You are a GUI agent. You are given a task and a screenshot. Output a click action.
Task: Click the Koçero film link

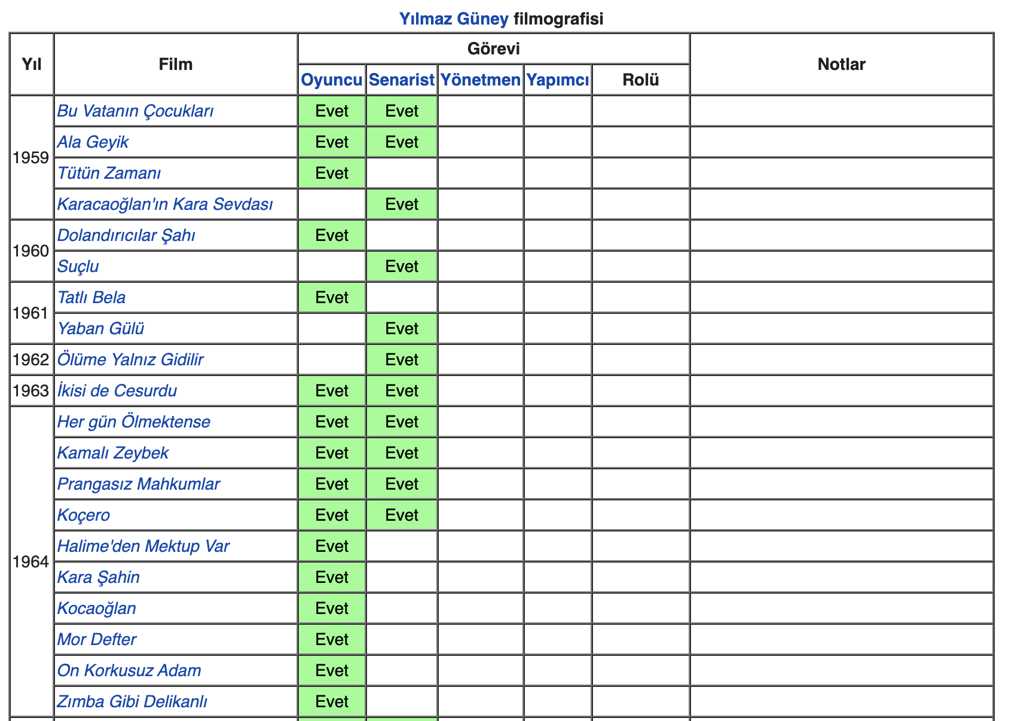(84, 515)
